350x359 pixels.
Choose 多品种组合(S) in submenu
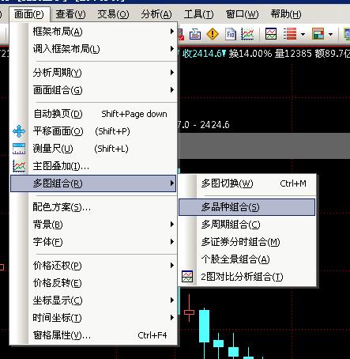247,207
